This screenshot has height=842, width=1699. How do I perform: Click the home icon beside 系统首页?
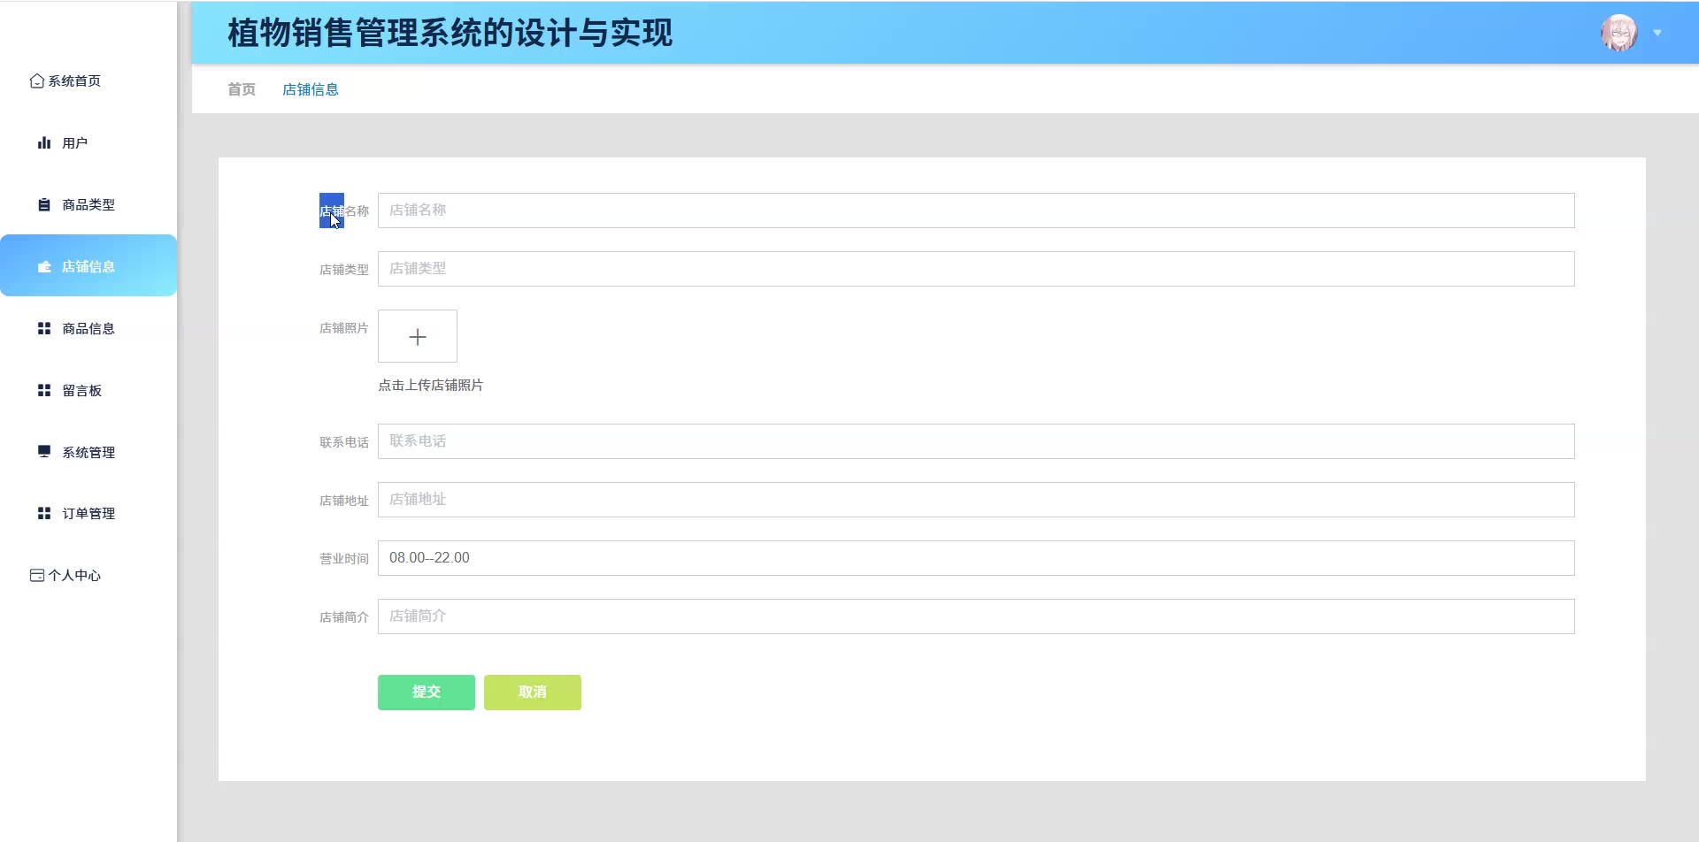click(x=36, y=80)
